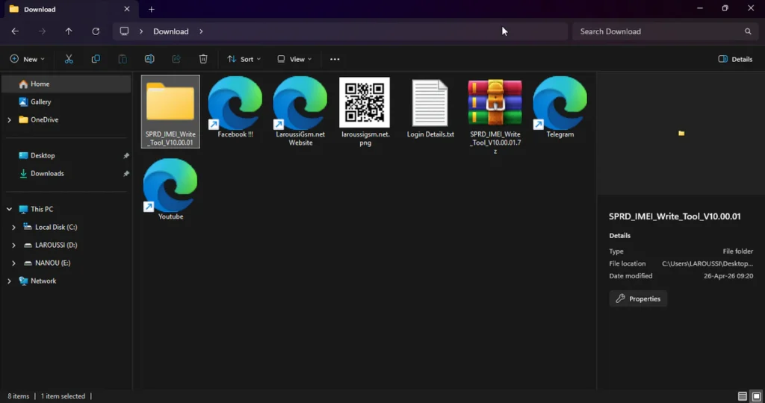Click the New button in toolbar
The image size is (765, 403).
click(27, 59)
